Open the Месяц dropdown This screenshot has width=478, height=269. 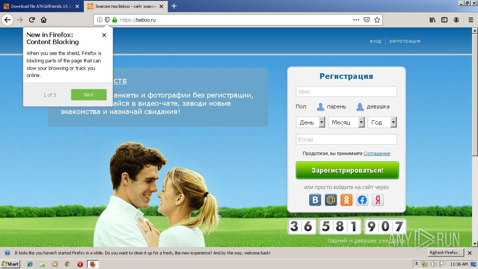pyautogui.click(x=346, y=122)
